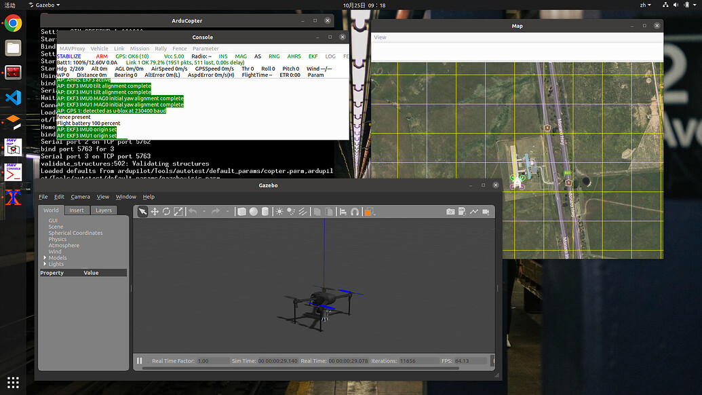Activate the scale mode tool
The height and width of the screenshot is (395, 702).
178,212
